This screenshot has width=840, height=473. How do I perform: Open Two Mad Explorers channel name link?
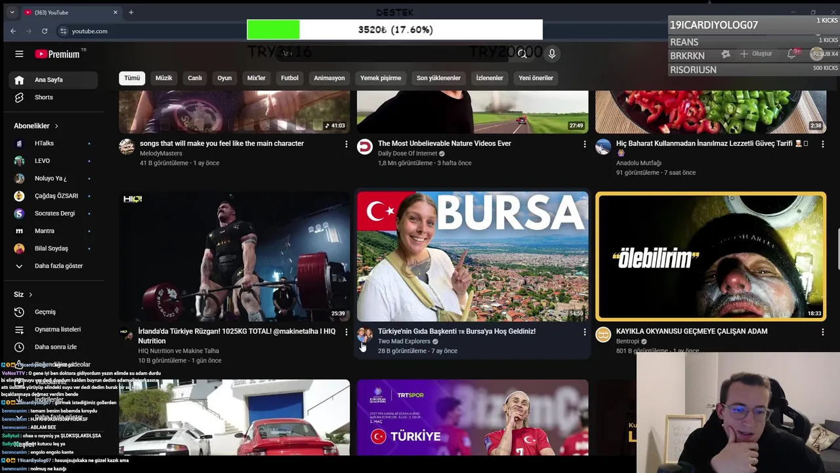[404, 341]
